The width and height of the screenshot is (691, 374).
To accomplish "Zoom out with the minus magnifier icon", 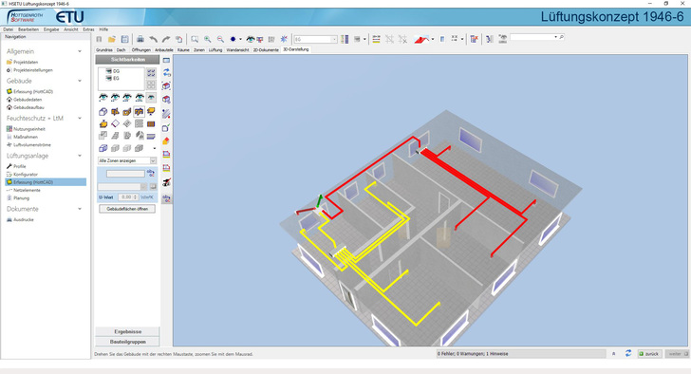I will 220,39.
